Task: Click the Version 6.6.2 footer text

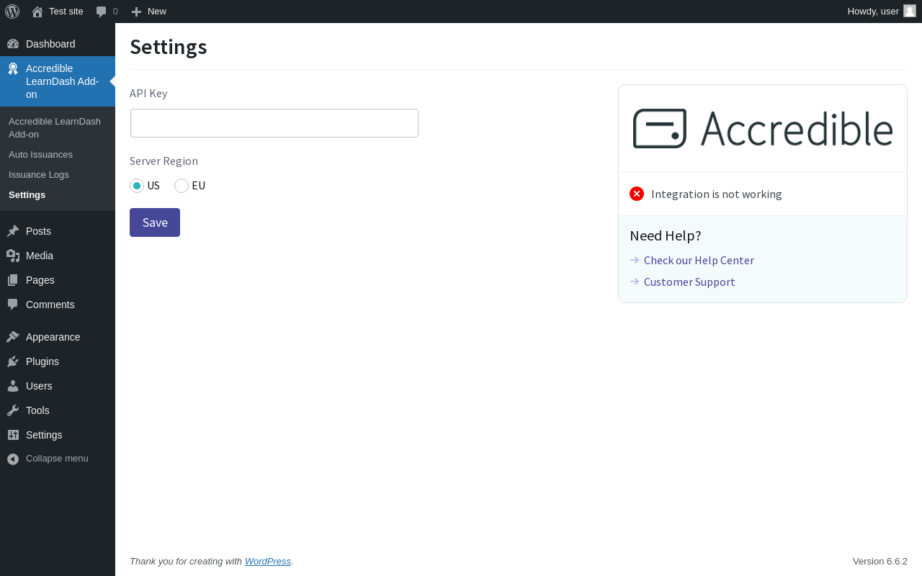Action: tap(880, 561)
